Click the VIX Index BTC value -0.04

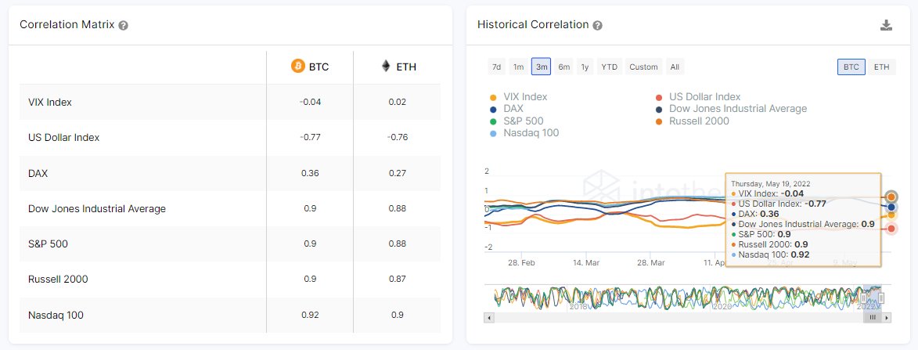click(x=310, y=102)
